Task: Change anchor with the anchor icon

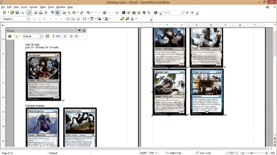Action: point(132,19)
